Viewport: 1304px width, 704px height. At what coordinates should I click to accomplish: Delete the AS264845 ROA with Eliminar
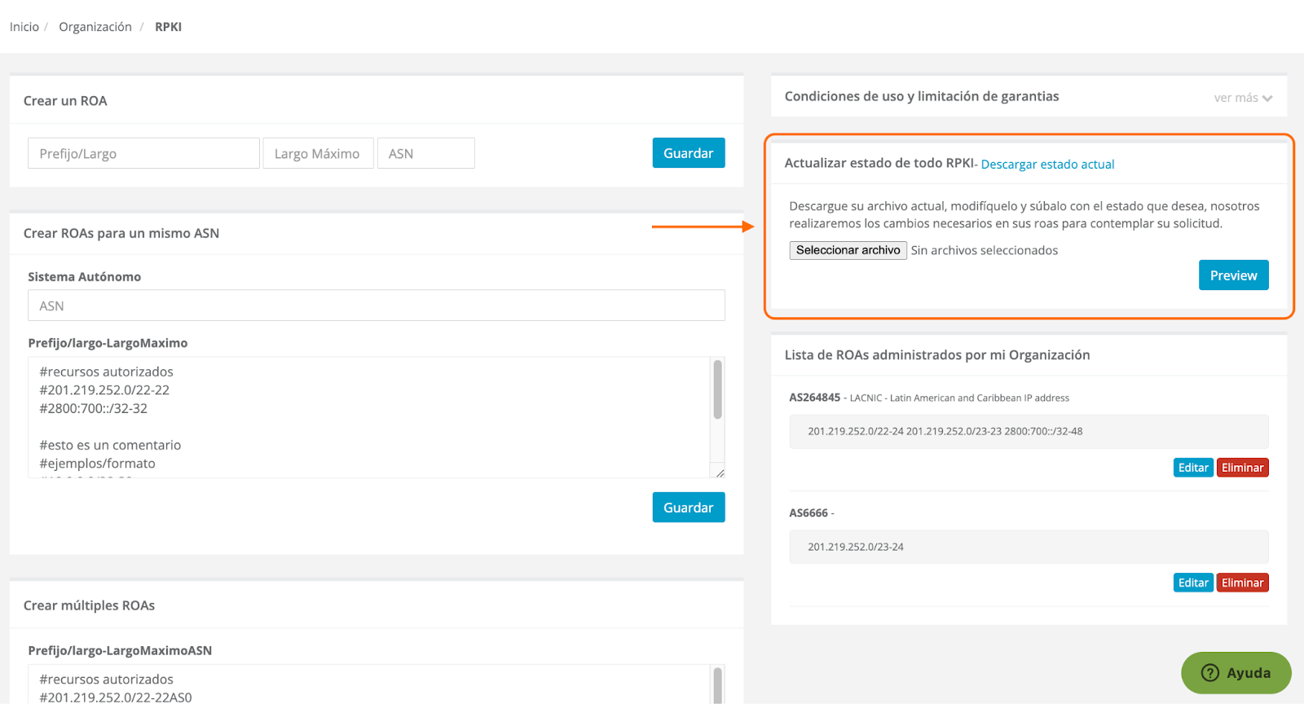coord(1242,468)
